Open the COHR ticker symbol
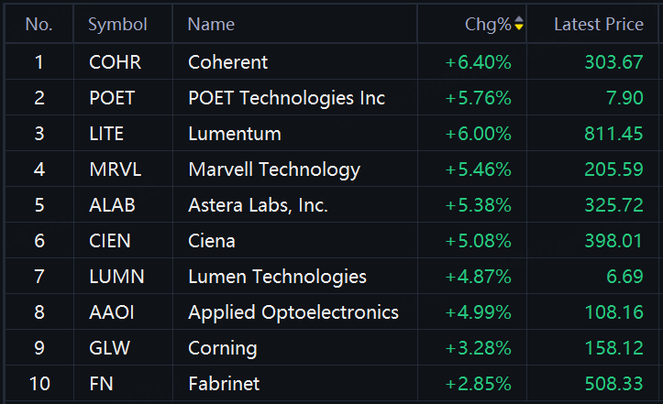 click(115, 62)
